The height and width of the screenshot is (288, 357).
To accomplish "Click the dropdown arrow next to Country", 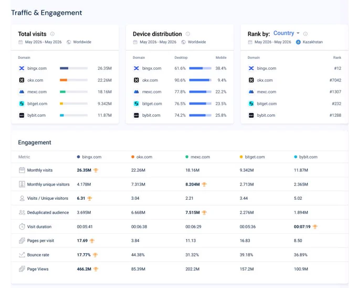I will tap(298, 33).
